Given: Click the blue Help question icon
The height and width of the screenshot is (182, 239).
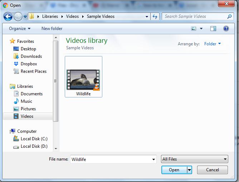Looking at the screenshot, I should [226, 29].
